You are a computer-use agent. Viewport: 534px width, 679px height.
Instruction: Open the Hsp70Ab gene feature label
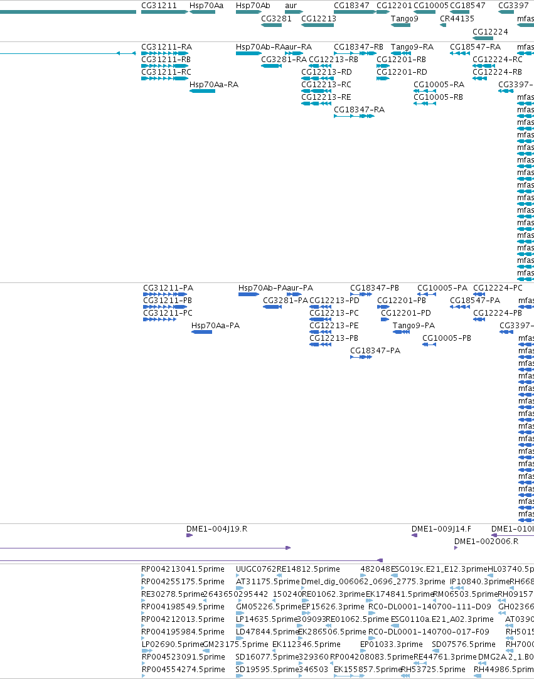pos(253,6)
